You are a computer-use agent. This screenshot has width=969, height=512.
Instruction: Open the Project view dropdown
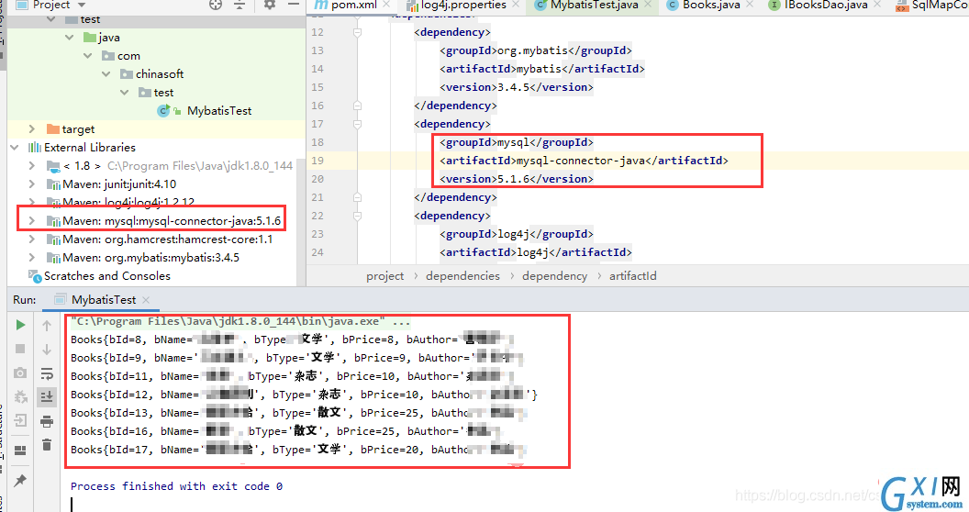click(x=82, y=5)
